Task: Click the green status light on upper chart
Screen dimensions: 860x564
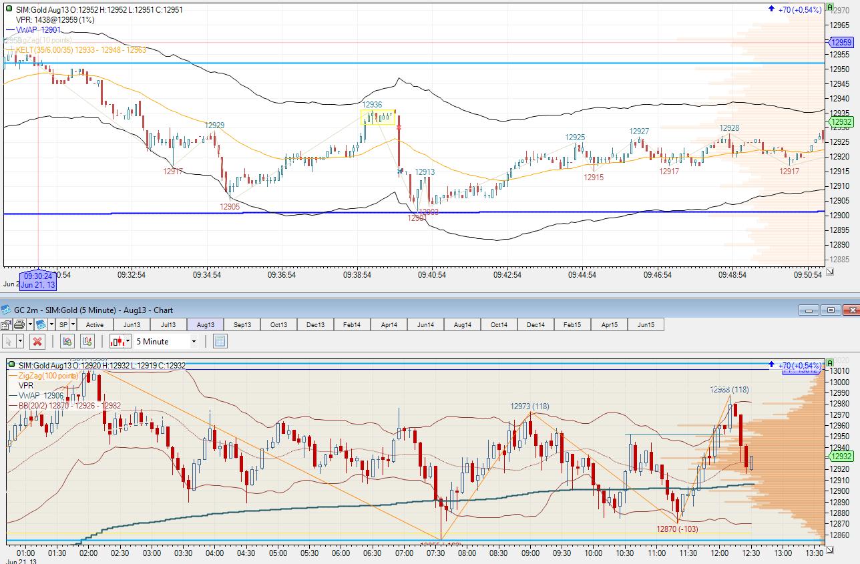Action: [x=8, y=9]
